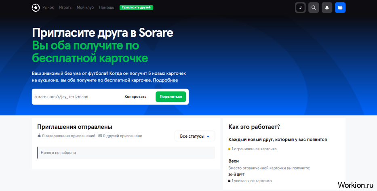This screenshot has width=377, height=191.
Task: Click the envelope icon beside друзей приглашено
Action: click(x=100, y=136)
